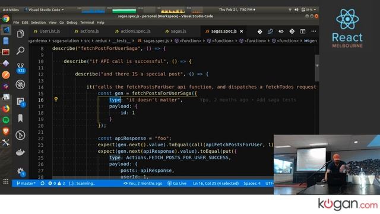Click the editor vertical scrollbar thumb
Viewport: 380px width, 214px height.
tap(316, 68)
